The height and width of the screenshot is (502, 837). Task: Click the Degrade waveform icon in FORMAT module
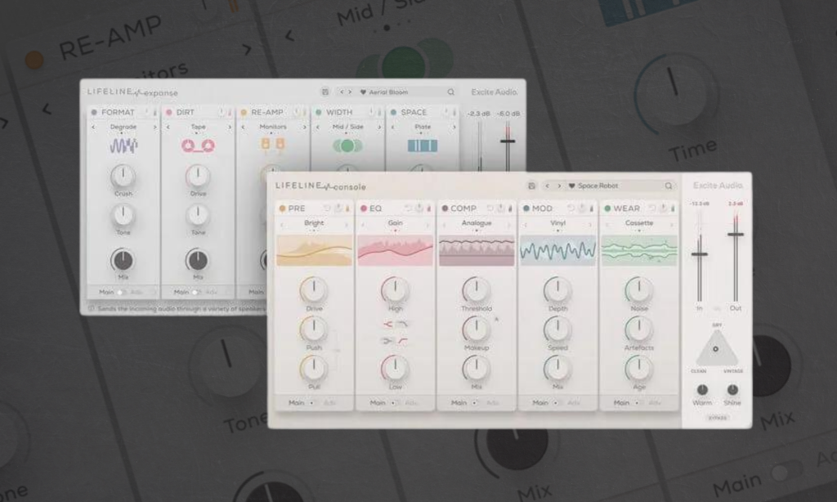pos(123,146)
